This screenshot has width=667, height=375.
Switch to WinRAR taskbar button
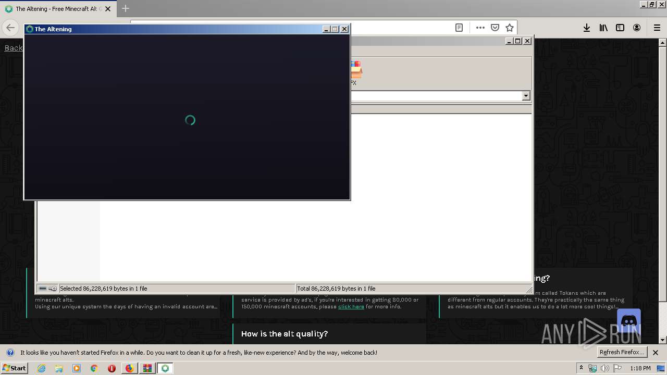pos(147,368)
